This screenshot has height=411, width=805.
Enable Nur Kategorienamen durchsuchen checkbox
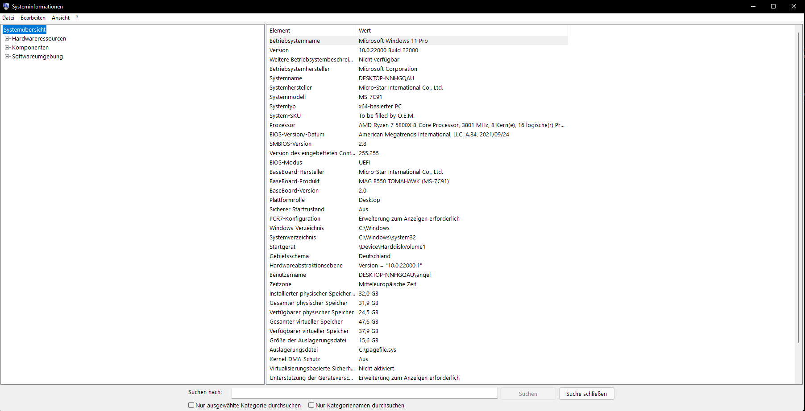point(311,405)
